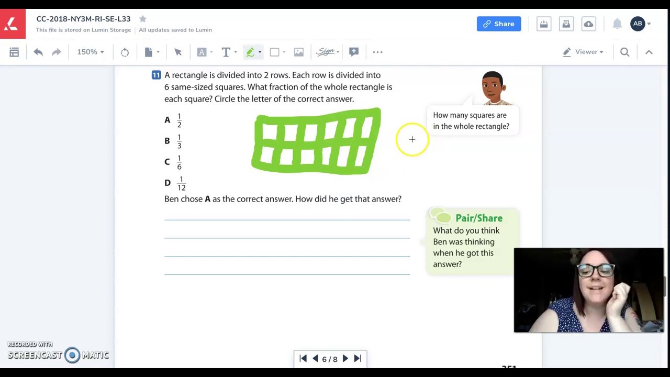Select the free text tool
This screenshot has width=670, height=377.
coord(226,52)
